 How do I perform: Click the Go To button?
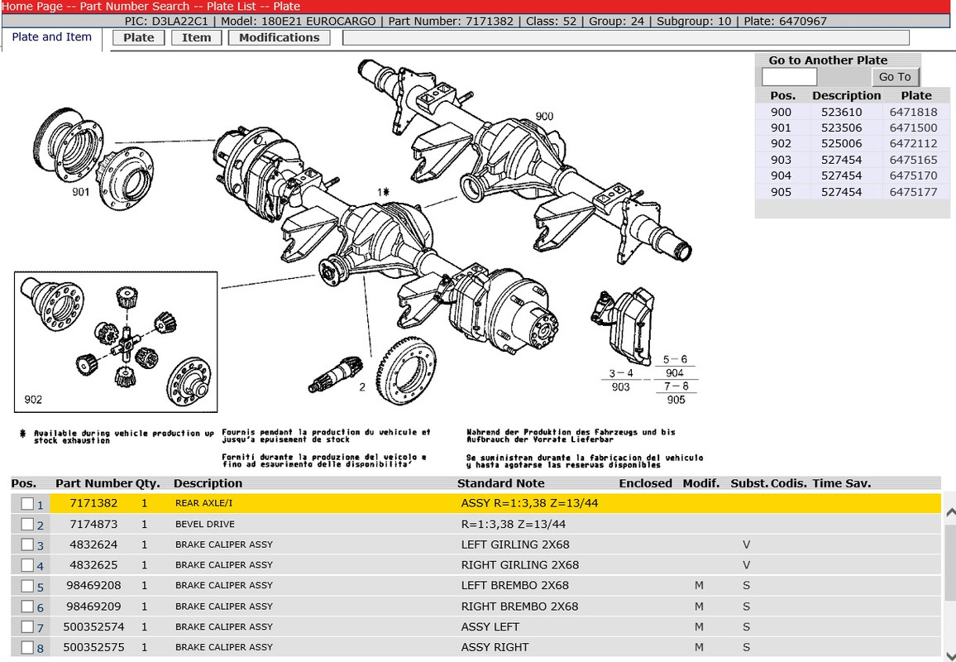point(895,77)
